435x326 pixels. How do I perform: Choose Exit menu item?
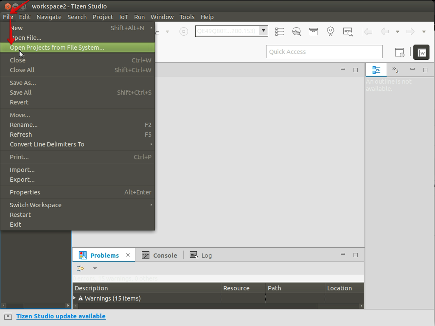pos(77,225)
